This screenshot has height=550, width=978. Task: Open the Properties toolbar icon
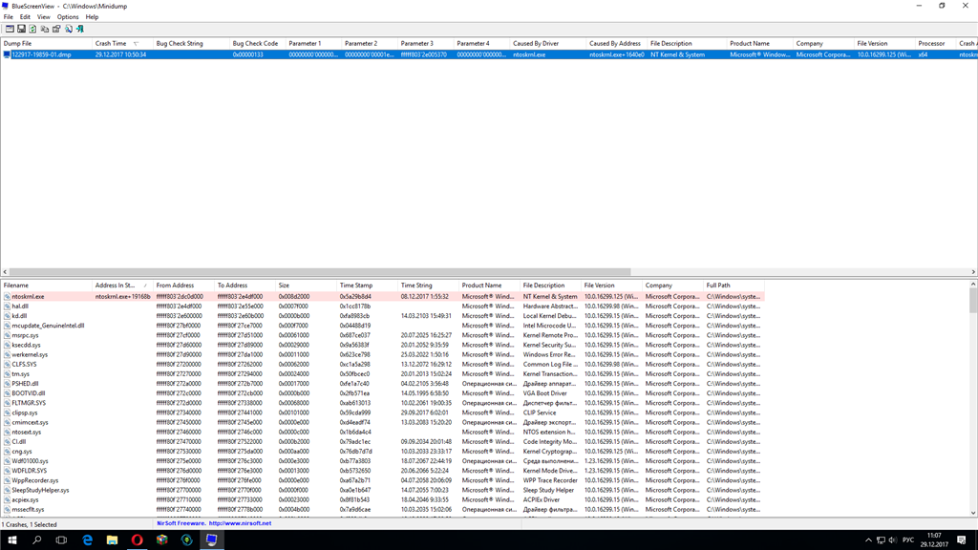tap(56, 29)
